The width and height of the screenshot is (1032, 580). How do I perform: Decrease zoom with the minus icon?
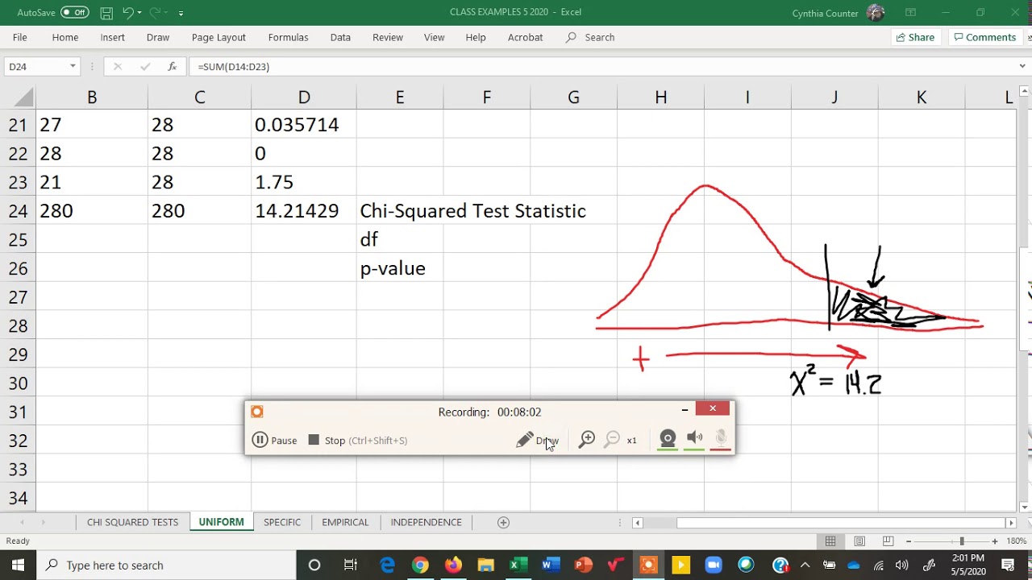(x=909, y=541)
